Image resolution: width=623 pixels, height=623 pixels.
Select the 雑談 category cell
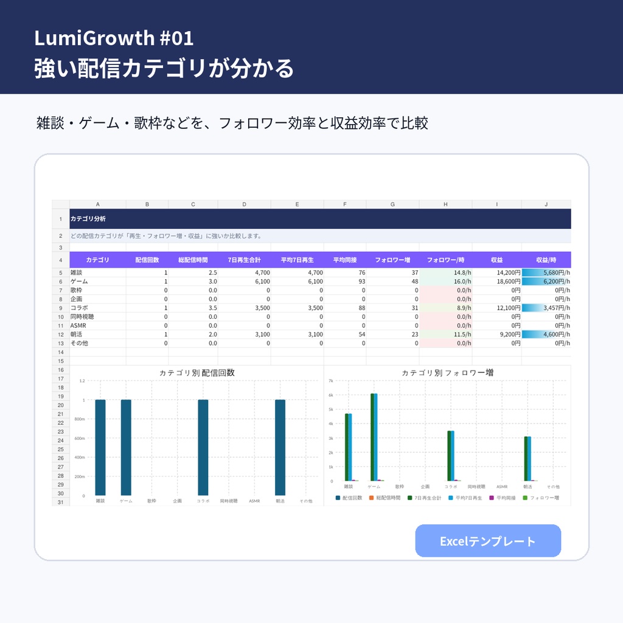pyautogui.click(x=98, y=273)
